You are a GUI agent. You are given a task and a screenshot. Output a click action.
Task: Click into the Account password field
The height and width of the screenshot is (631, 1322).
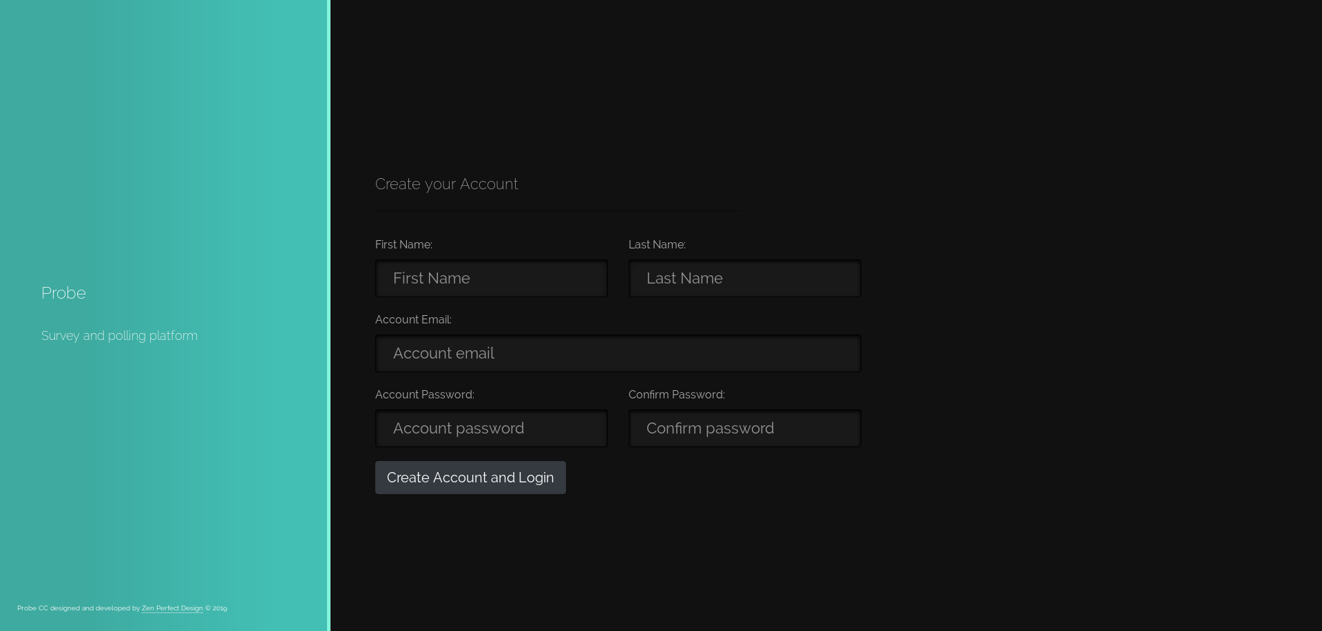[491, 429]
